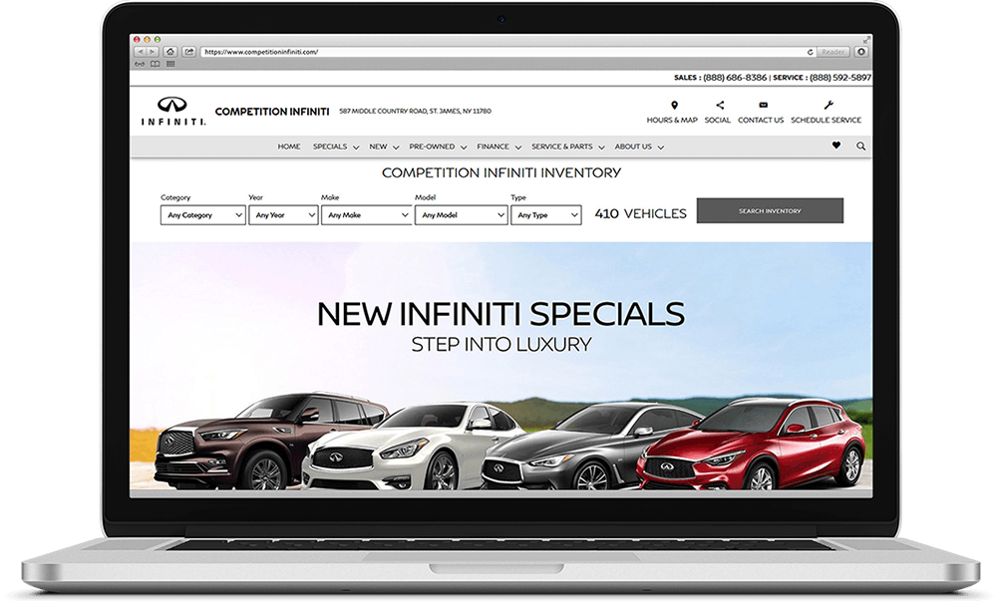Click the browser home icon
Screen dimensions: 998x603
pos(169,52)
